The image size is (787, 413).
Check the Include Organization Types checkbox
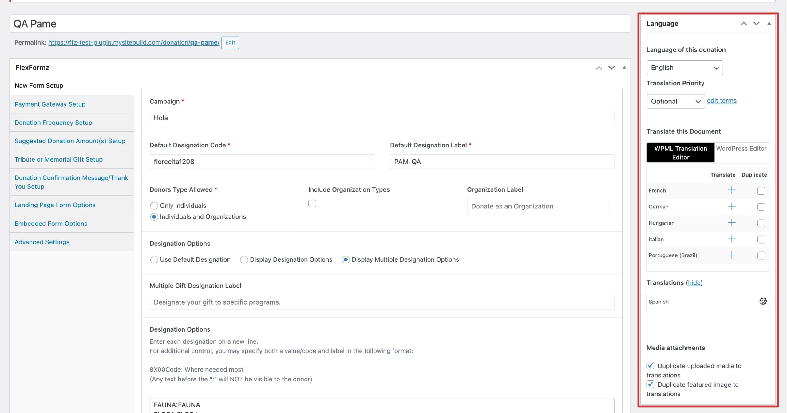point(312,203)
